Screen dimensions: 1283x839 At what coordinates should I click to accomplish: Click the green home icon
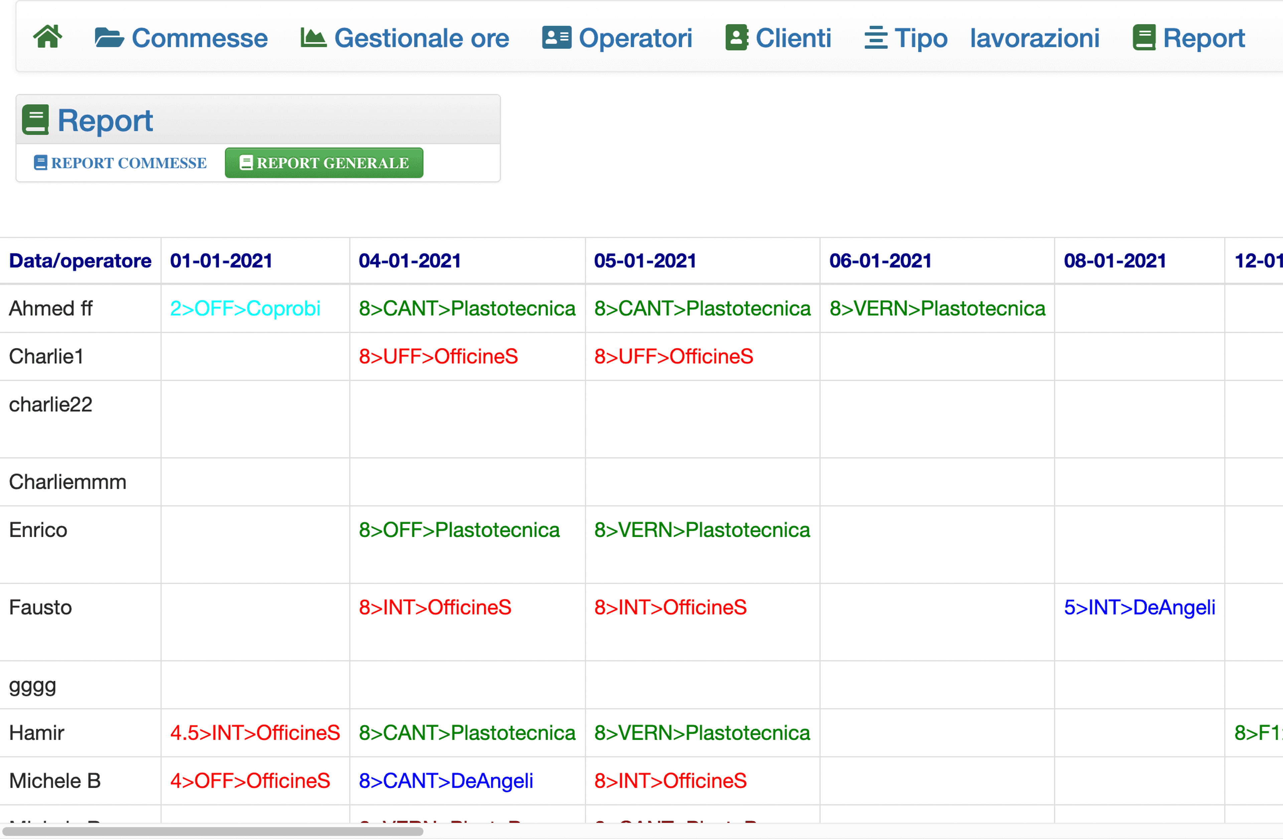[48, 37]
